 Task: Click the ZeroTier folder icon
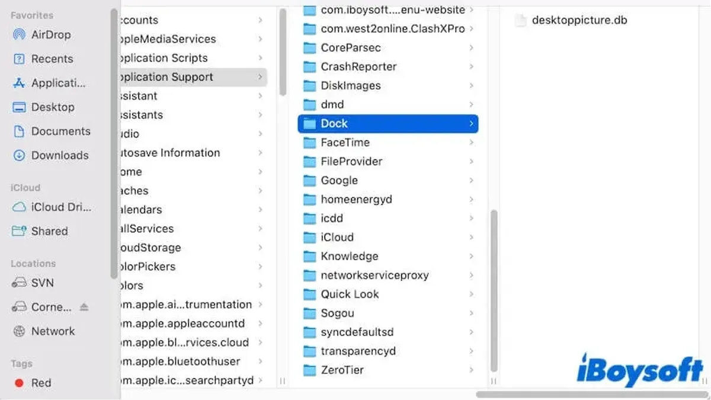click(x=309, y=370)
